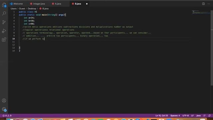The image size is (213, 120).
Task: Place cursor in 'public class B{' line
Action: click(x=28, y=12)
